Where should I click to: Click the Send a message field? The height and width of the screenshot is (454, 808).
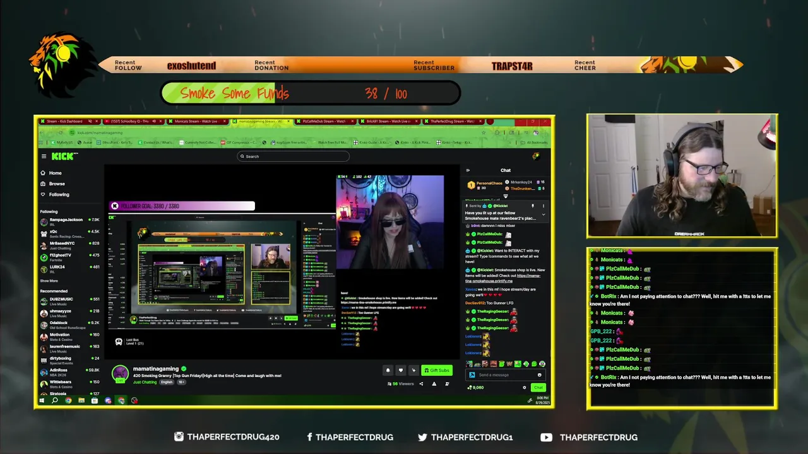point(506,375)
